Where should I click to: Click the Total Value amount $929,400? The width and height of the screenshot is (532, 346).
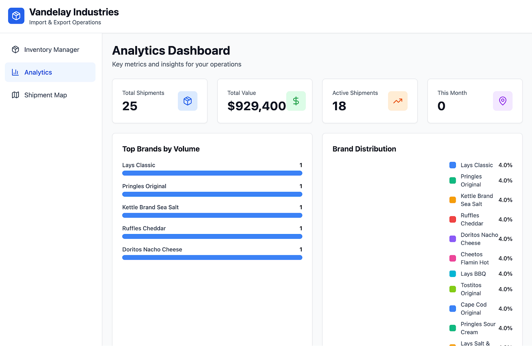256,106
